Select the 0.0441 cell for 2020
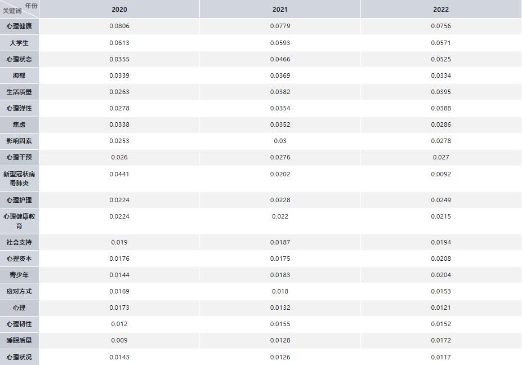 [x=119, y=174]
